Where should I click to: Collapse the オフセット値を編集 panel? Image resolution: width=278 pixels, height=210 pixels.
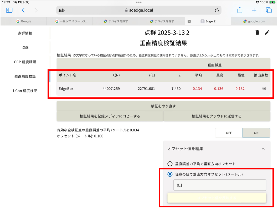(x=263, y=149)
